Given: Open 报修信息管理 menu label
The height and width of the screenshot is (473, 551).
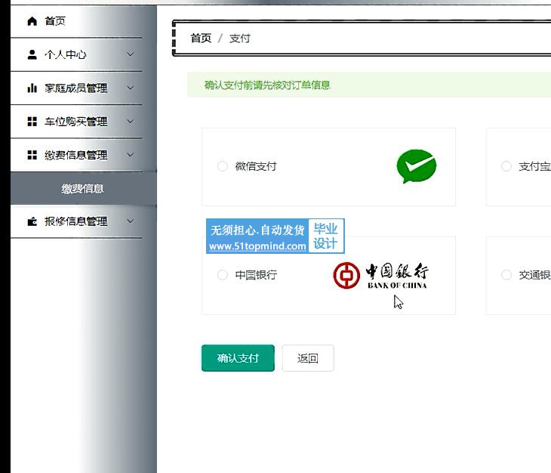Looking at the screenshot, I should click(76, 221).
